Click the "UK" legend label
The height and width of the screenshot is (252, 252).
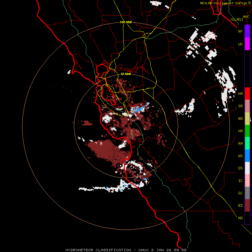[x=240, y=44]
